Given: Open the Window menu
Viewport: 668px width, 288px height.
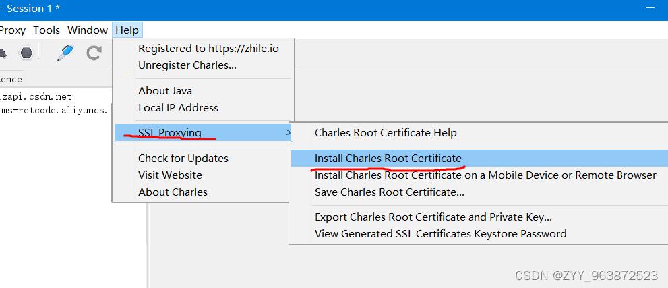Looking at the screenshot, I should (x=88, y=30).
